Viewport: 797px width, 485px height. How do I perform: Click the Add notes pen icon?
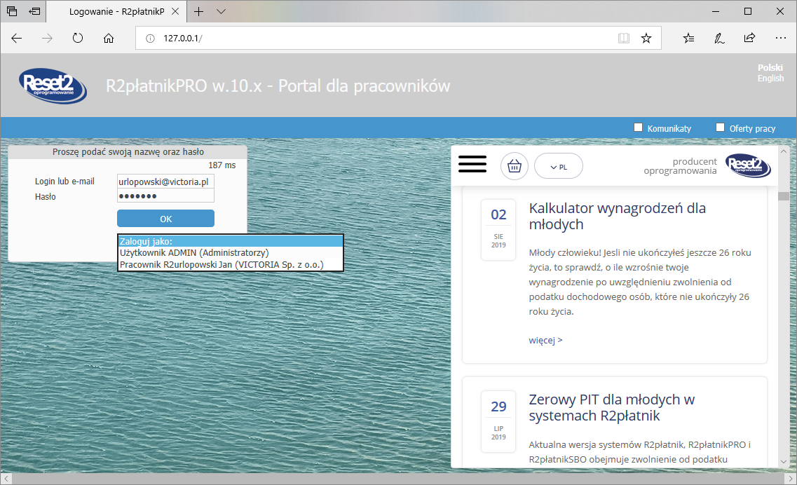pyautogui.click(x=719, y=38)
